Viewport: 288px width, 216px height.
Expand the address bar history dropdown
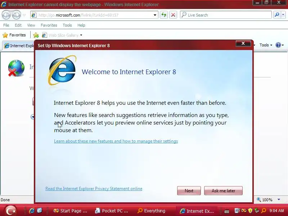coord(155,15)
